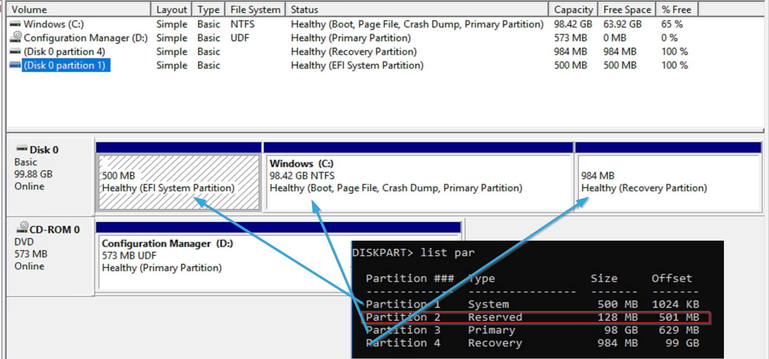Click the Disk 0 hard drive icon
Screen dimensions: 769x359
coord(22,149)
